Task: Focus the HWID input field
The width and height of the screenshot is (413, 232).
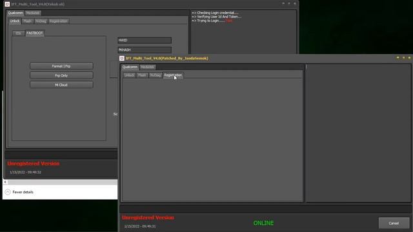Action: click(145, 40)
